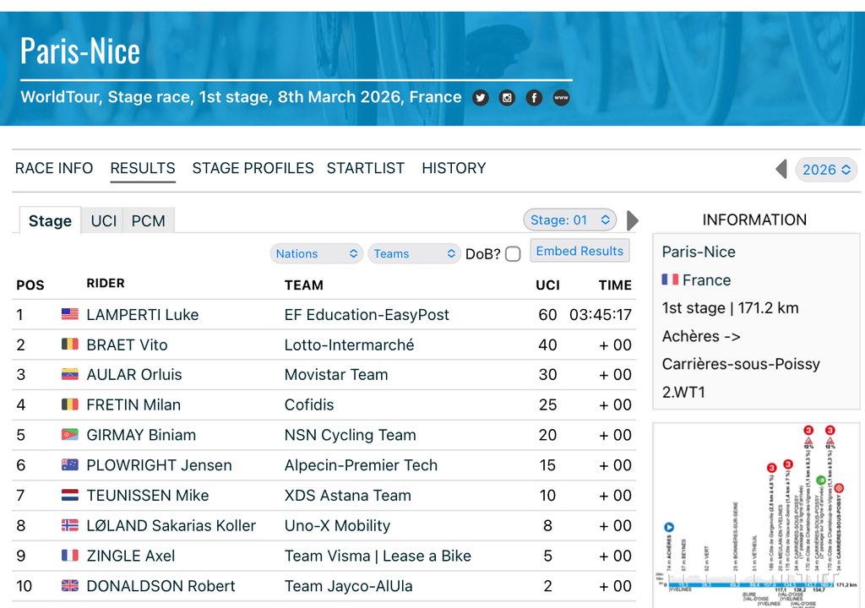Open the Nations filter dropdown
The height and width of the screenshot is (608, 865).
pyautogui.click(x=316, y=254)
